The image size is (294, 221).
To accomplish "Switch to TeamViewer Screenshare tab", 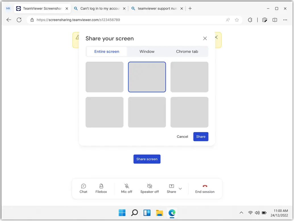I will click(x=42, y=9).
